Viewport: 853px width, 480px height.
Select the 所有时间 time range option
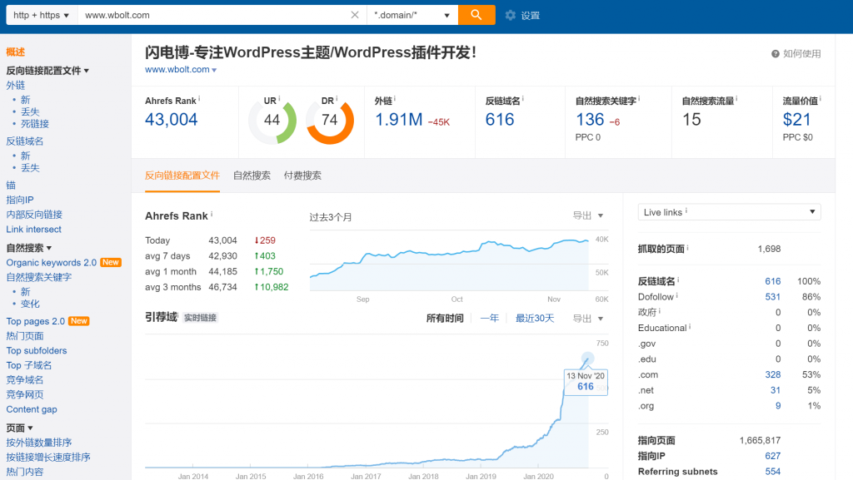(444, 319)
